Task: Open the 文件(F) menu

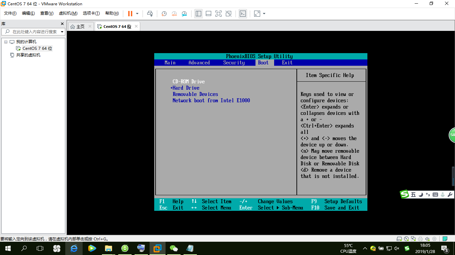Action: [10, 13]
